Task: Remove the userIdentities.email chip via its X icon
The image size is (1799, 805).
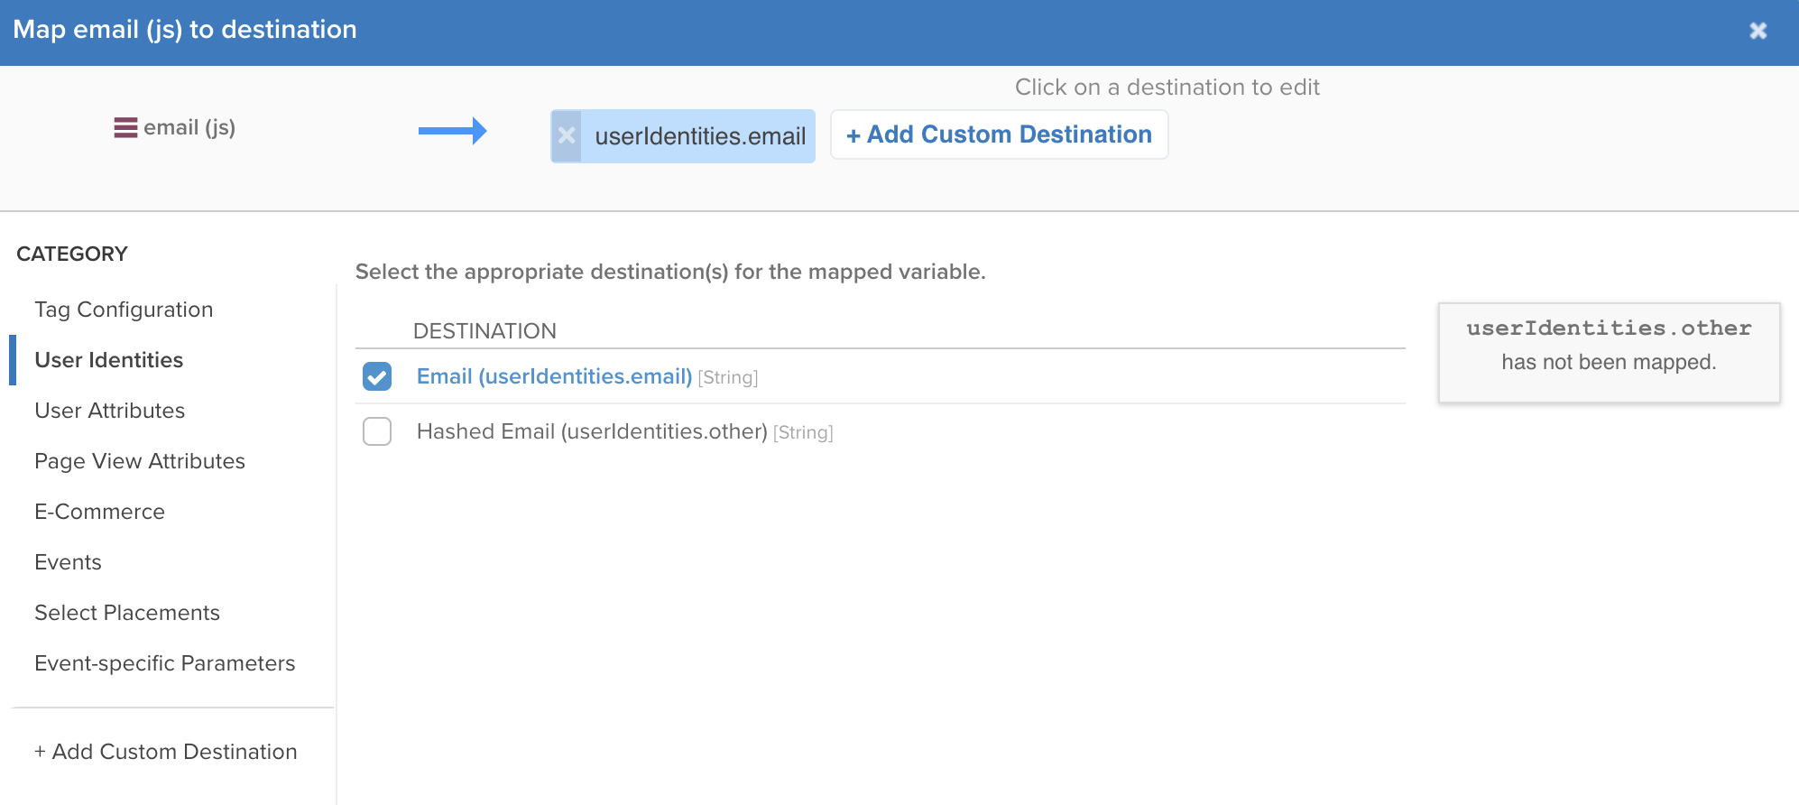Action: tap(566, 135)
